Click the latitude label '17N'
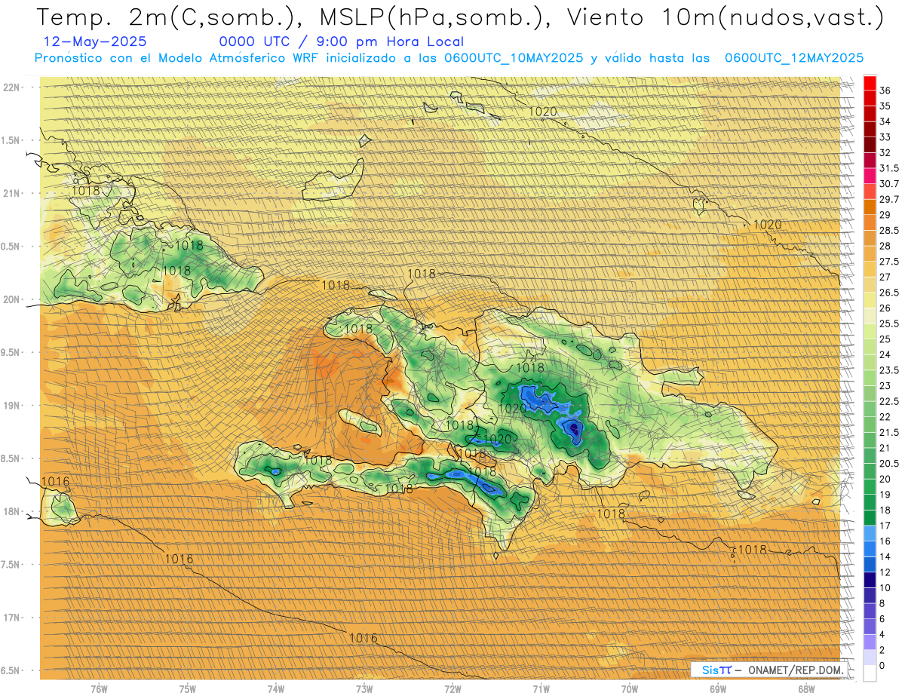This screenshot has width=905, height=699. [x=12, y=618]
